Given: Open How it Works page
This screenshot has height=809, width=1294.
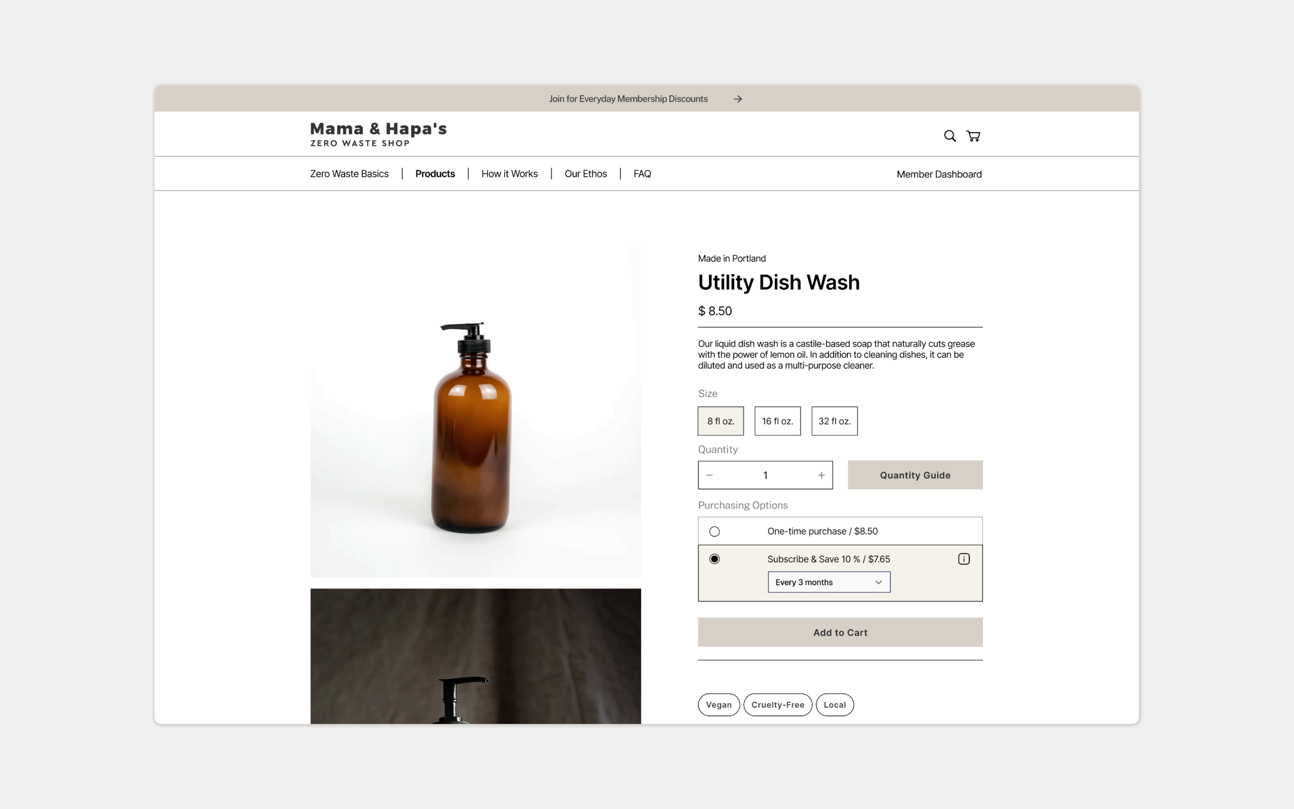Looking at the screenshot, I should [x=509, y=174].
